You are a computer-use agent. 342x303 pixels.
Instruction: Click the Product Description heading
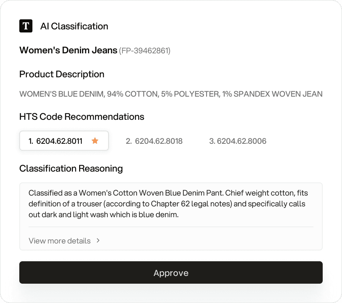pos(62,74)
